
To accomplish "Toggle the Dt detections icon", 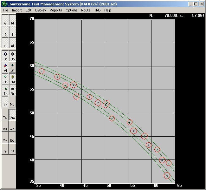I will [5, 56].
